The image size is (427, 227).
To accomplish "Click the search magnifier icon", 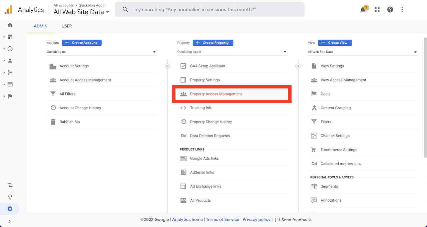I will 125,10.
